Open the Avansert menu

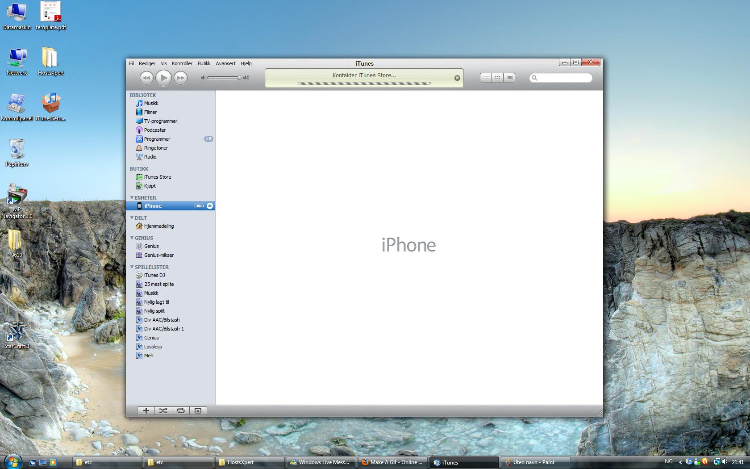[225, 63]
